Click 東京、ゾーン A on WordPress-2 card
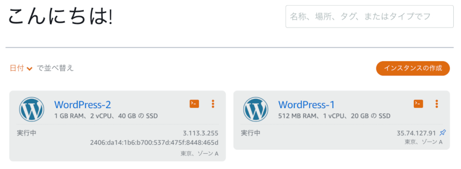Screen dimensions: 461x169 coord(199,154)
